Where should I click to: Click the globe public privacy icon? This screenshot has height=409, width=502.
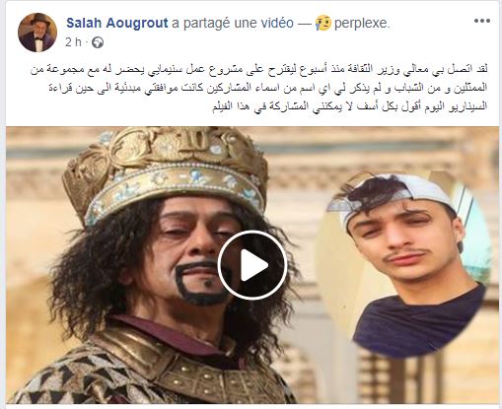point(98,42)
